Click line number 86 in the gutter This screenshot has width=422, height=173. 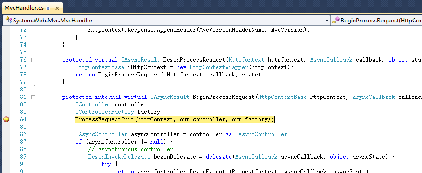pyautogui.click(x=23, y=134)
